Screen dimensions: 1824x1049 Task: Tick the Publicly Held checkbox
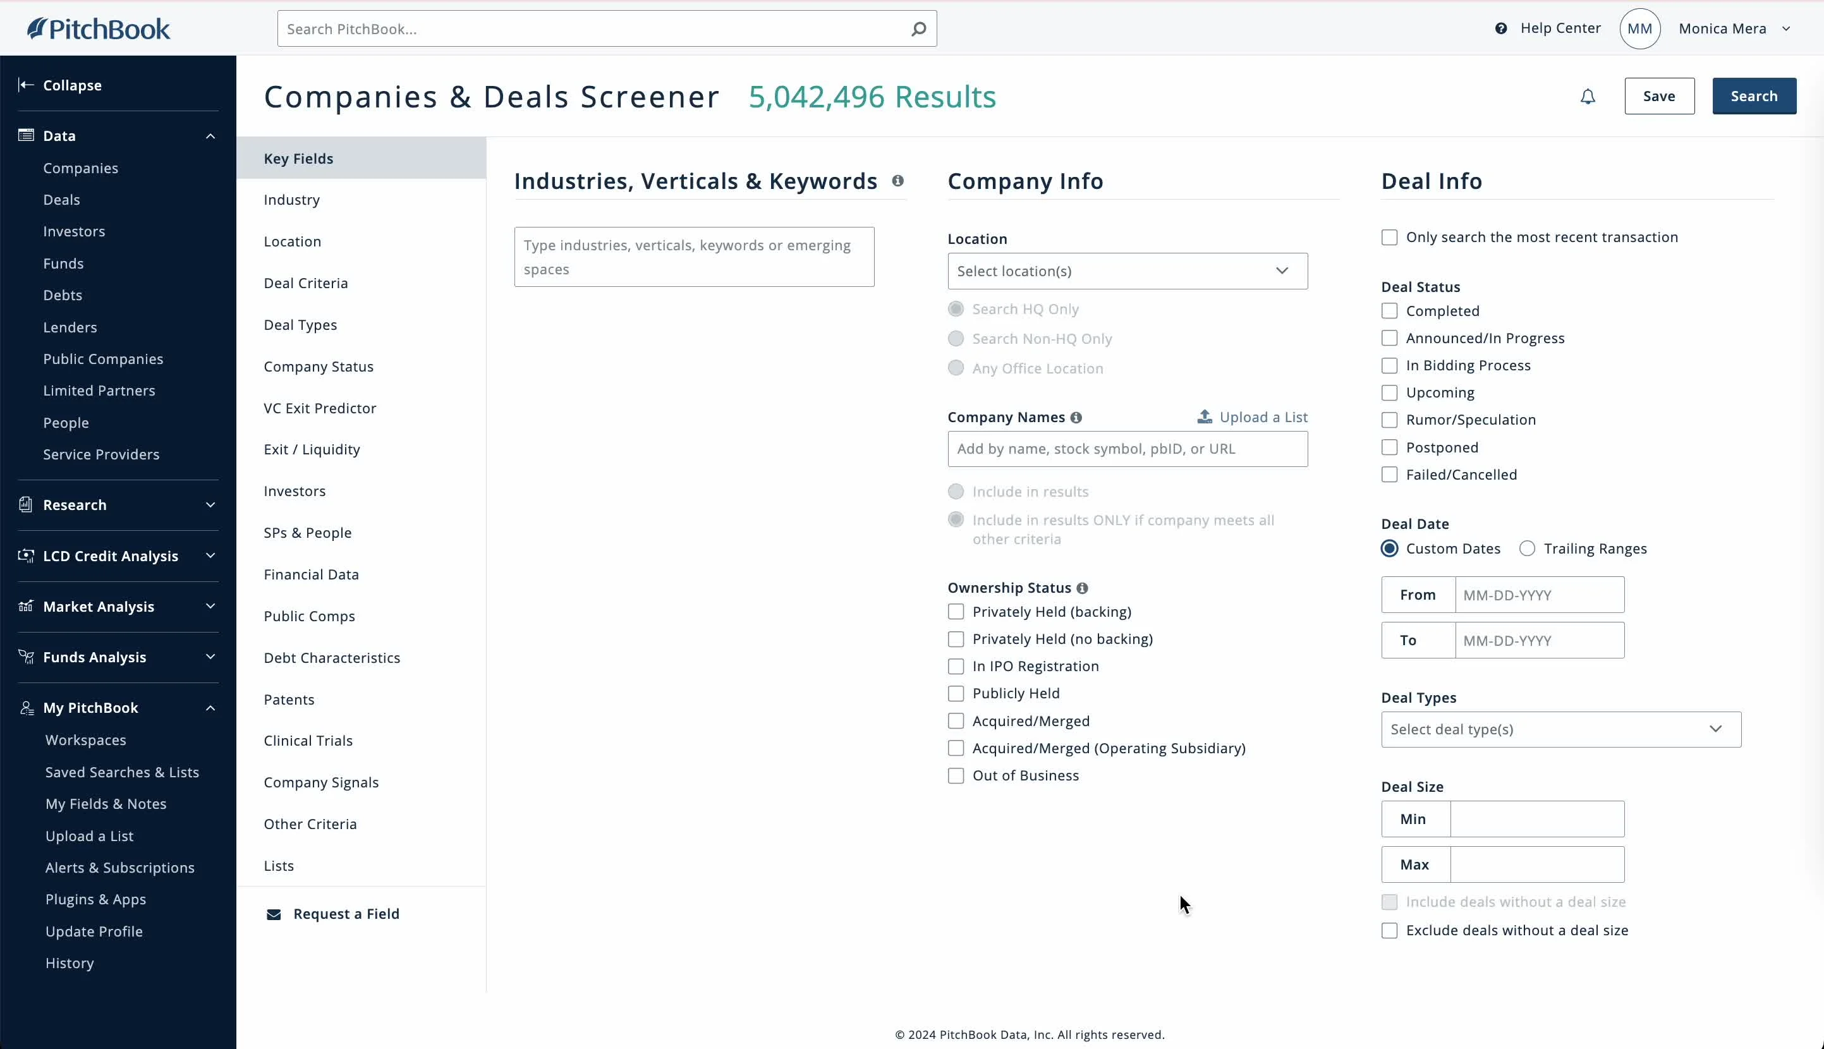tap(956, 694)
